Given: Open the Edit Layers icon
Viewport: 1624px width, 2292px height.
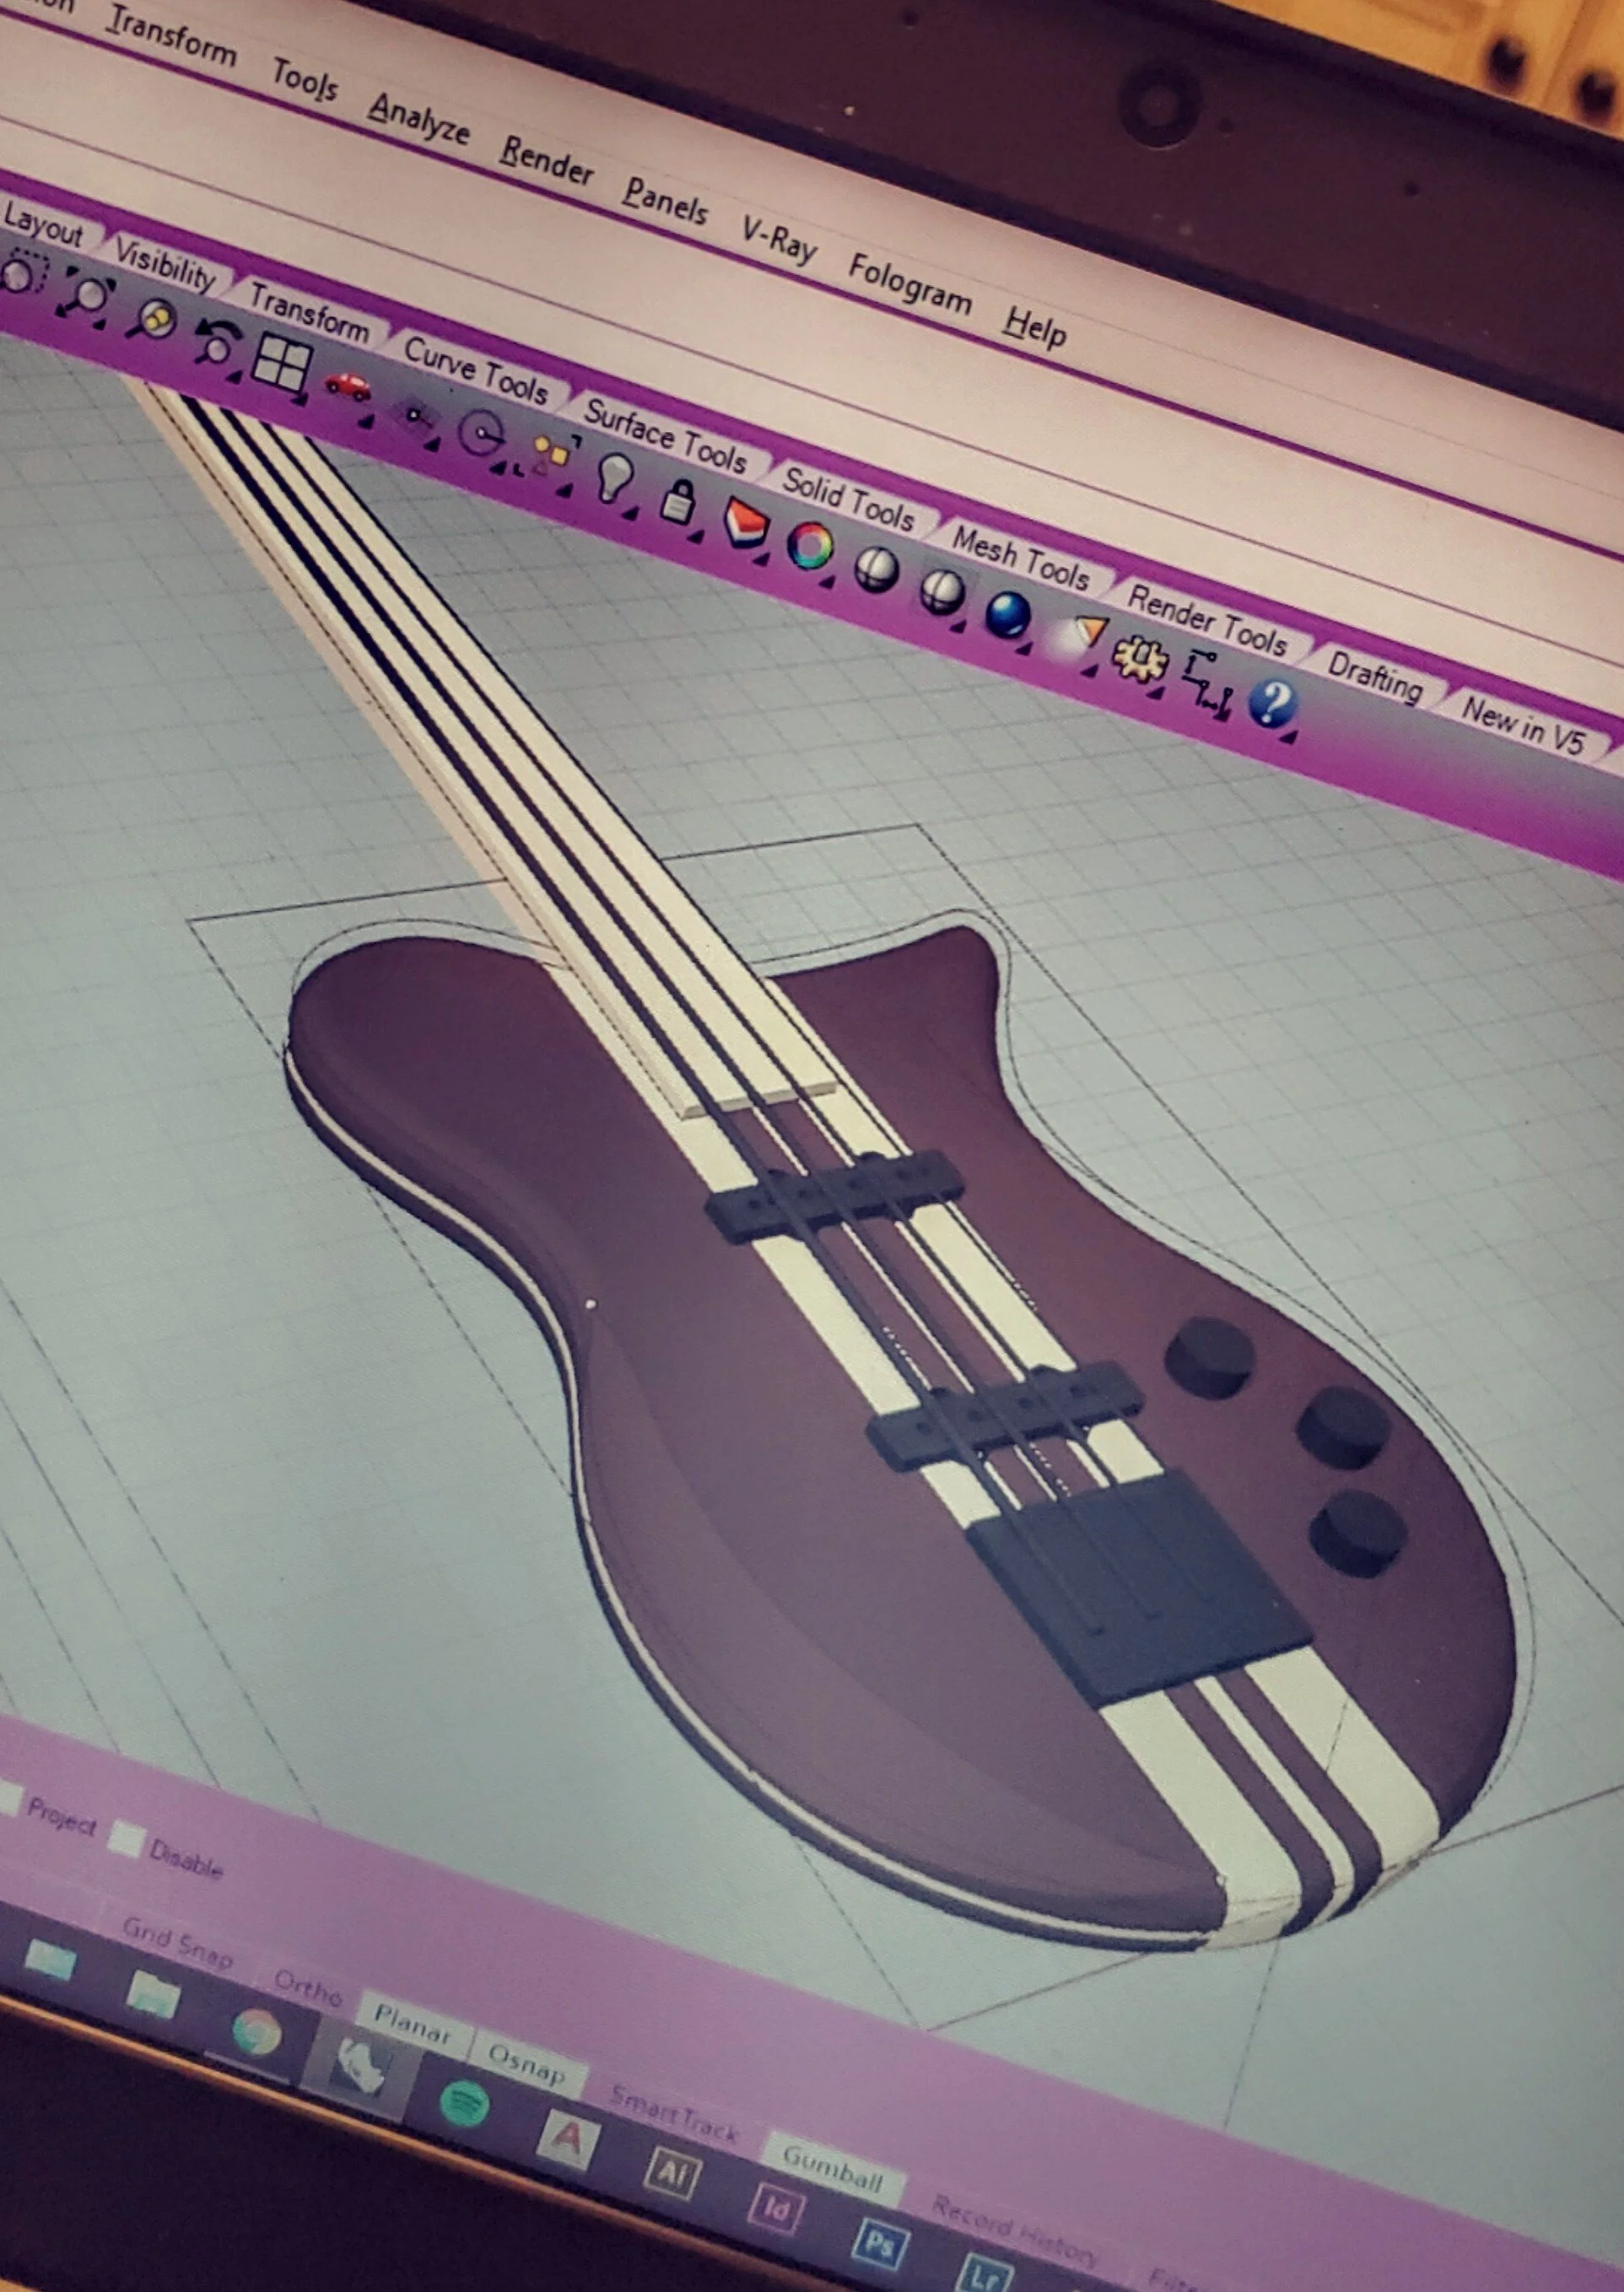Looking at the screenshot, I should coord(745,522).
